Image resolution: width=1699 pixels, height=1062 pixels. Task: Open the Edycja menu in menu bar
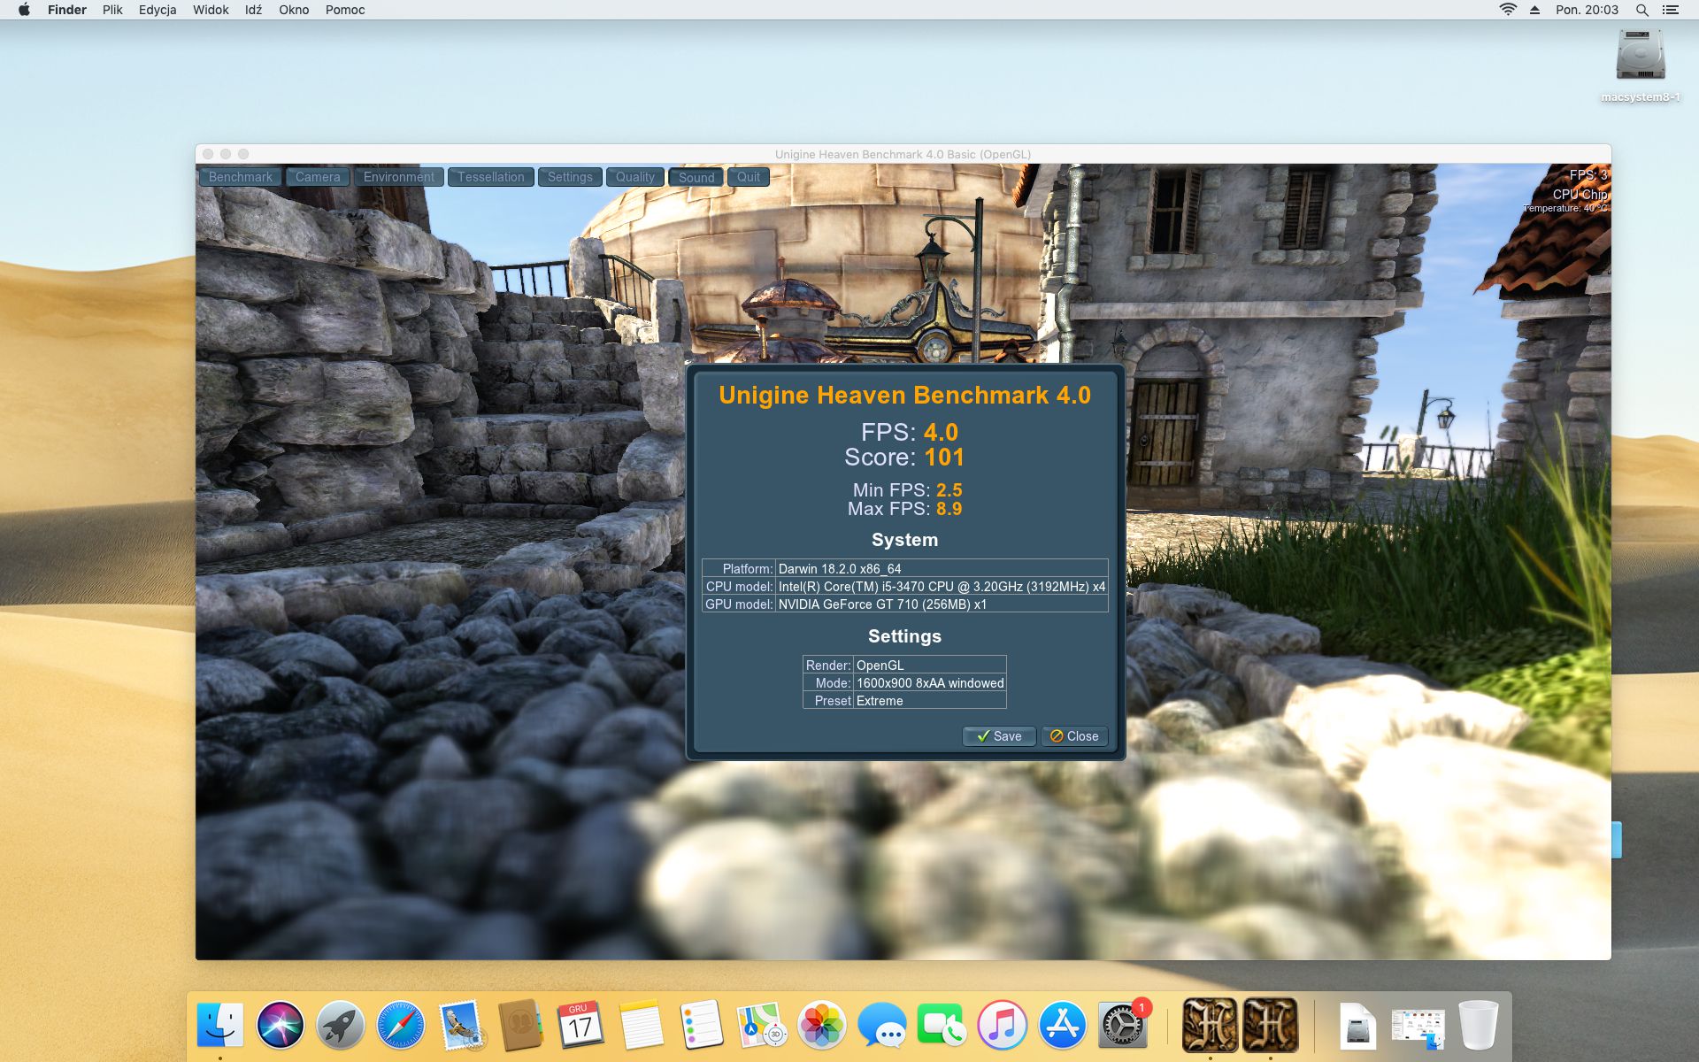click(x=158, y=10)
